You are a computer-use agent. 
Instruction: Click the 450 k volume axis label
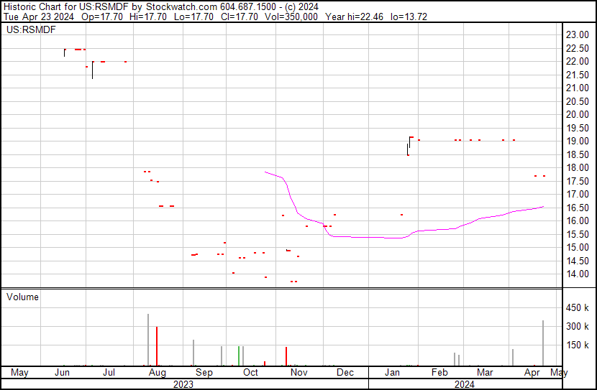[x=578, y=308]
